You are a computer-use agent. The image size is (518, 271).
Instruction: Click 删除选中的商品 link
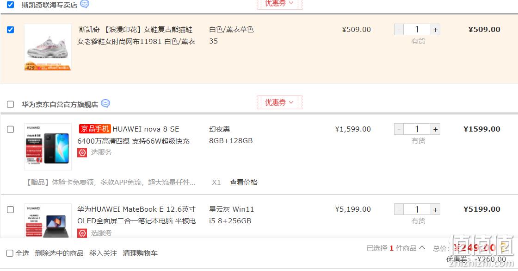59,253
